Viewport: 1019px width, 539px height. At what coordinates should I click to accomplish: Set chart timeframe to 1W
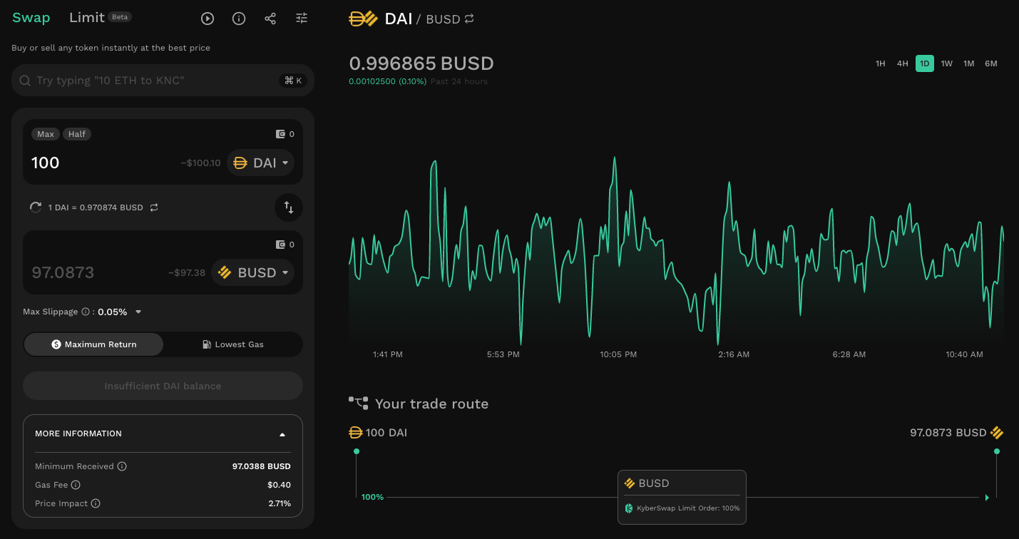(x=946, y=63)
